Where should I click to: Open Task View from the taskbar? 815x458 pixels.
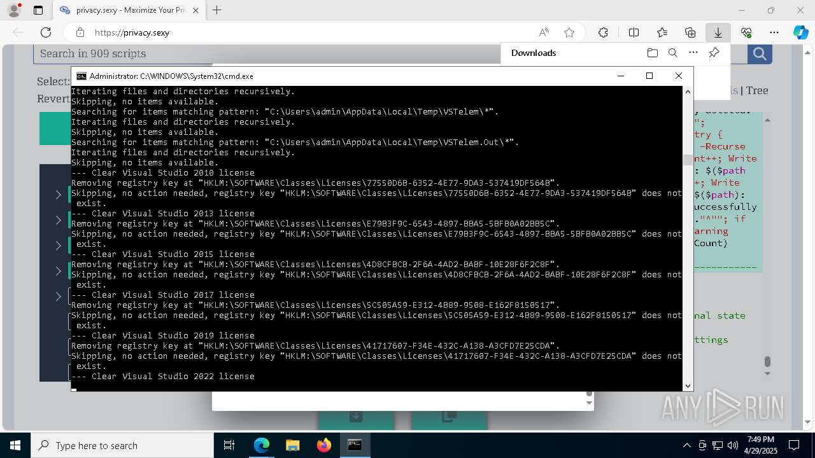coord(230,445)
